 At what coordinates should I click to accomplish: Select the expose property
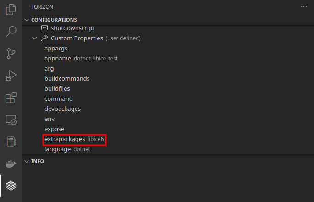pyautogui.click(x=54, y=129)
